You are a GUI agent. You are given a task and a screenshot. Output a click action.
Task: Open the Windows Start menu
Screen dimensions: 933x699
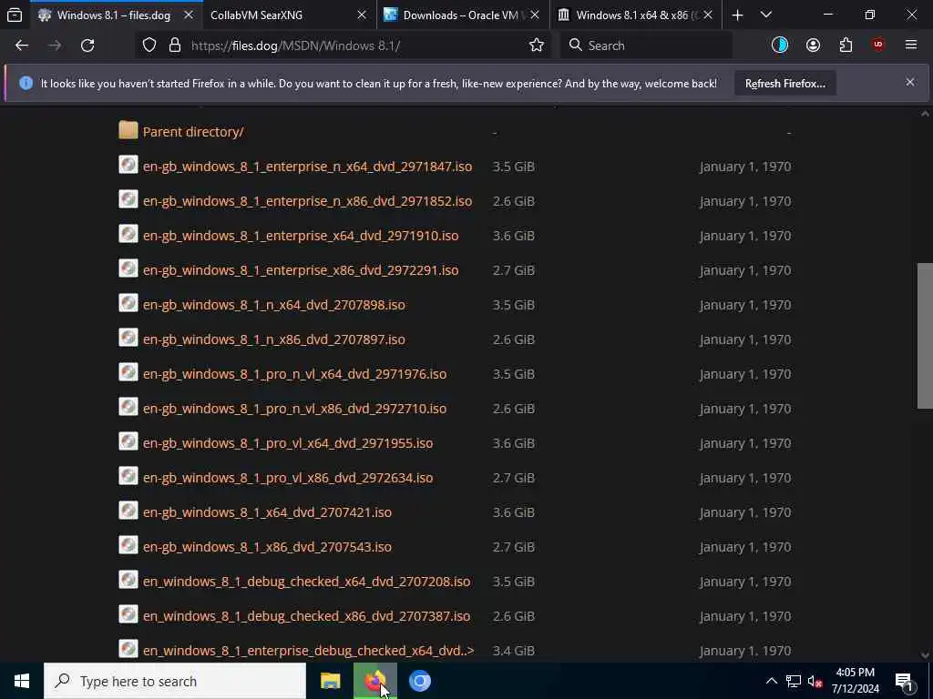[22, 681]
